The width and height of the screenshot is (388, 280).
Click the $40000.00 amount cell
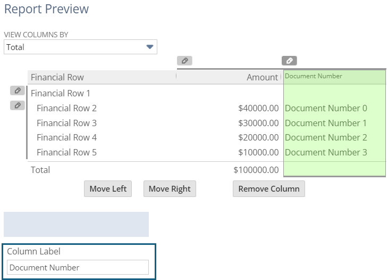pyautogui.click(x=258, y=108)
